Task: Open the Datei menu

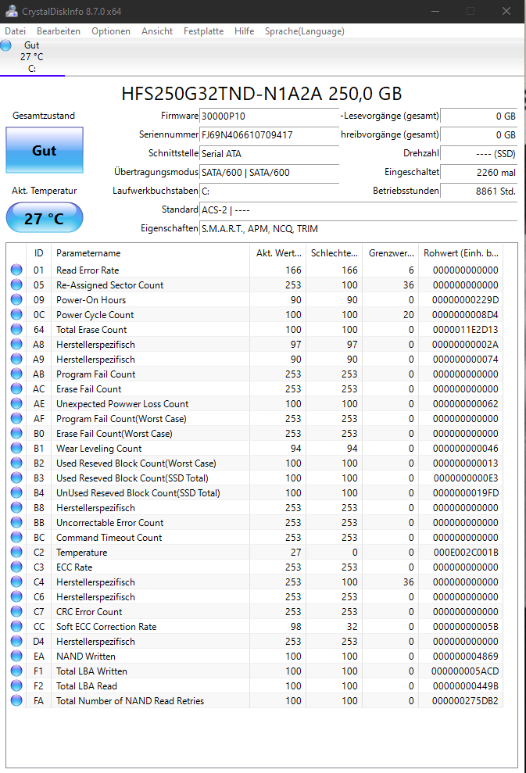Action: click(16, 31)
